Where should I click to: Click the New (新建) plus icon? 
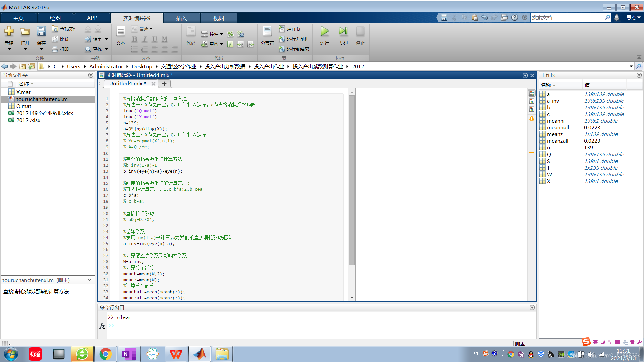click(9, 32)
